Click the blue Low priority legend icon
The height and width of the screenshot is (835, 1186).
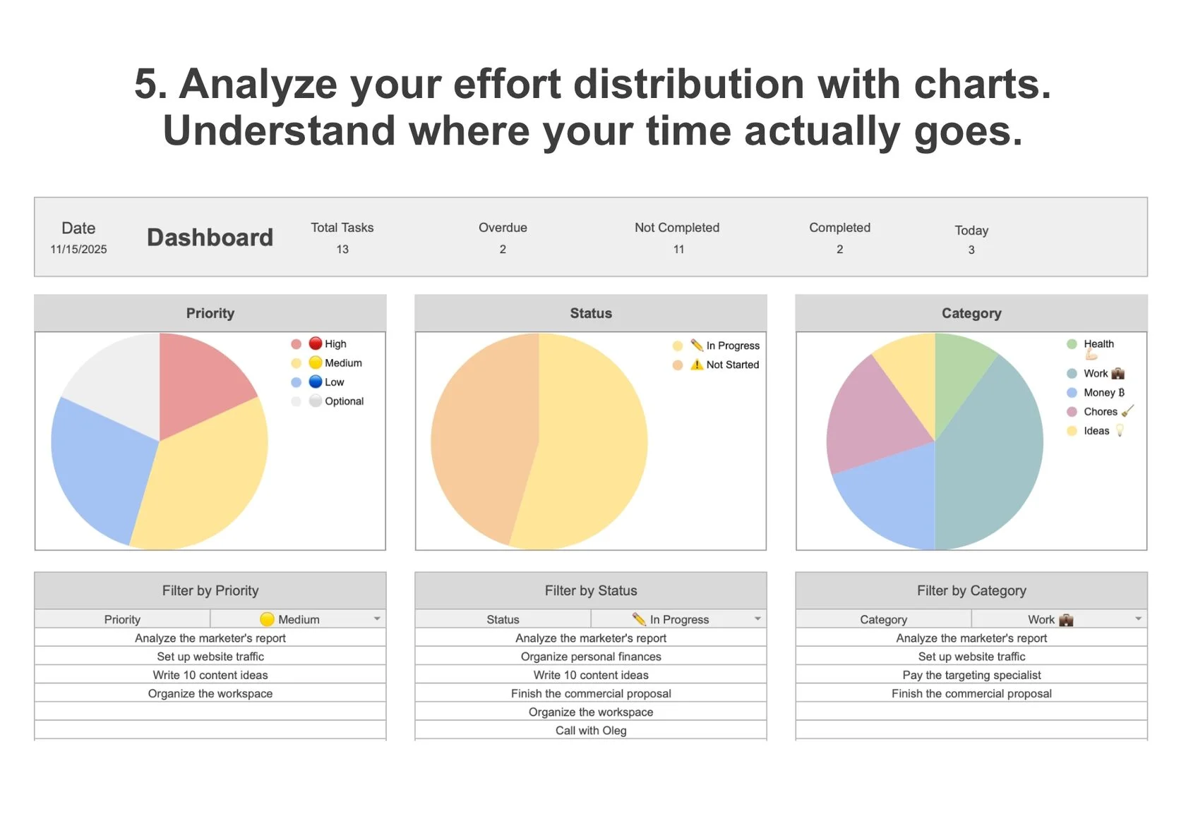tap(316, 382)
